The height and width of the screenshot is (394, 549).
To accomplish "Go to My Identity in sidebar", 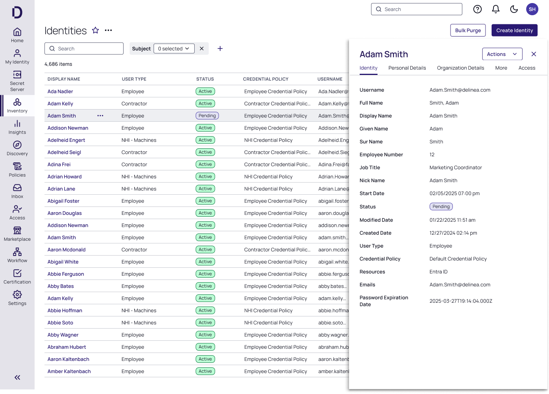I will pos(17,57).
